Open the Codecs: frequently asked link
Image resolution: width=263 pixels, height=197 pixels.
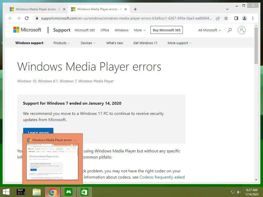pyautogui.click(x=162, y=177)
